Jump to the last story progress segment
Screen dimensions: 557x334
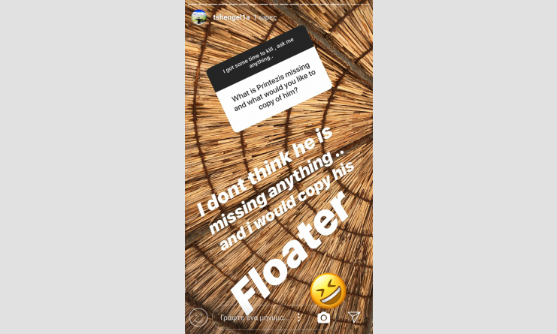[x=364, y=4]
